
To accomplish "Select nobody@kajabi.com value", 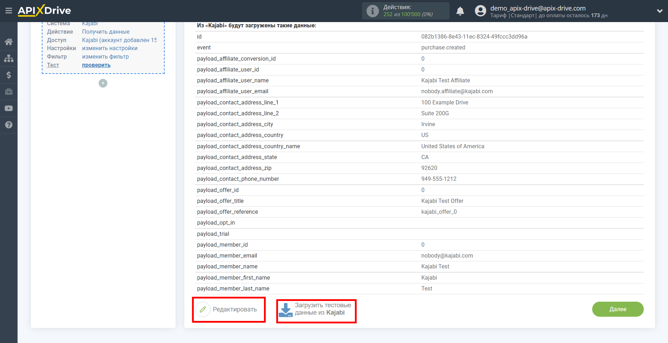I will click(447, 255).
